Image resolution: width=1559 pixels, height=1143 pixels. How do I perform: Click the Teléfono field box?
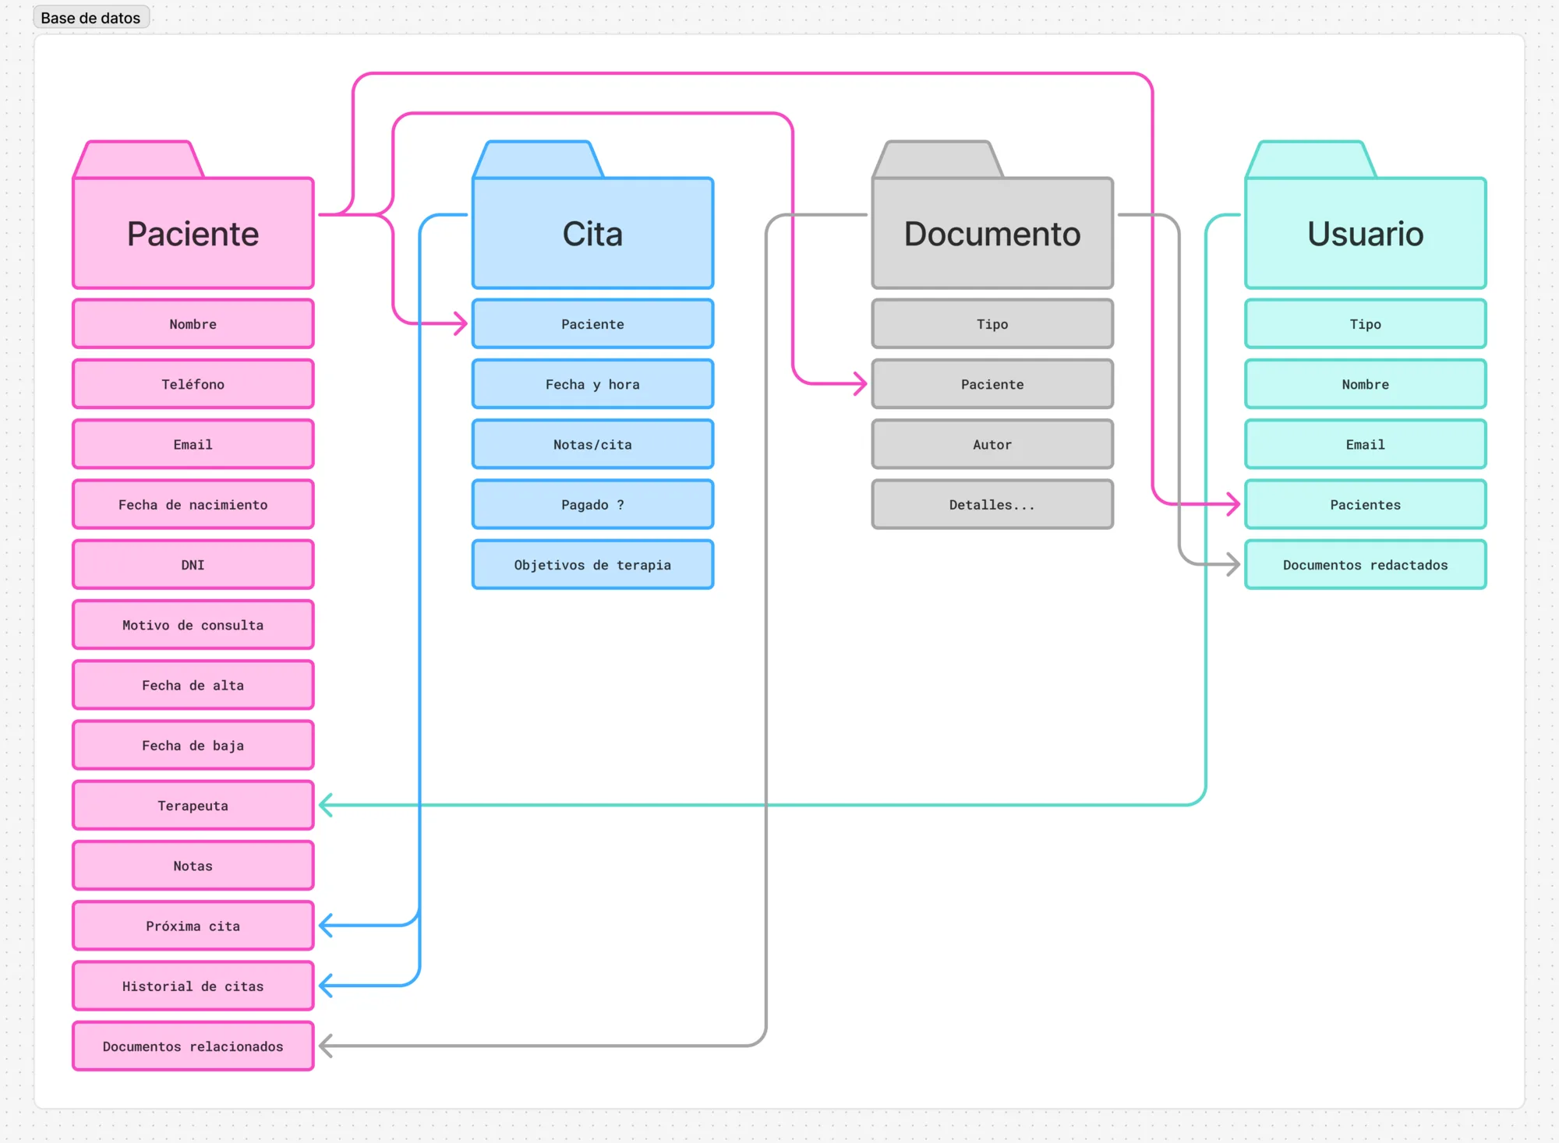193,384
